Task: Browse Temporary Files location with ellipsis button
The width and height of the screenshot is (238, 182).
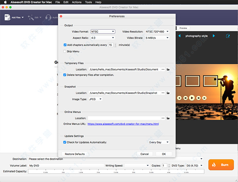Action: (x=163, y=69)
